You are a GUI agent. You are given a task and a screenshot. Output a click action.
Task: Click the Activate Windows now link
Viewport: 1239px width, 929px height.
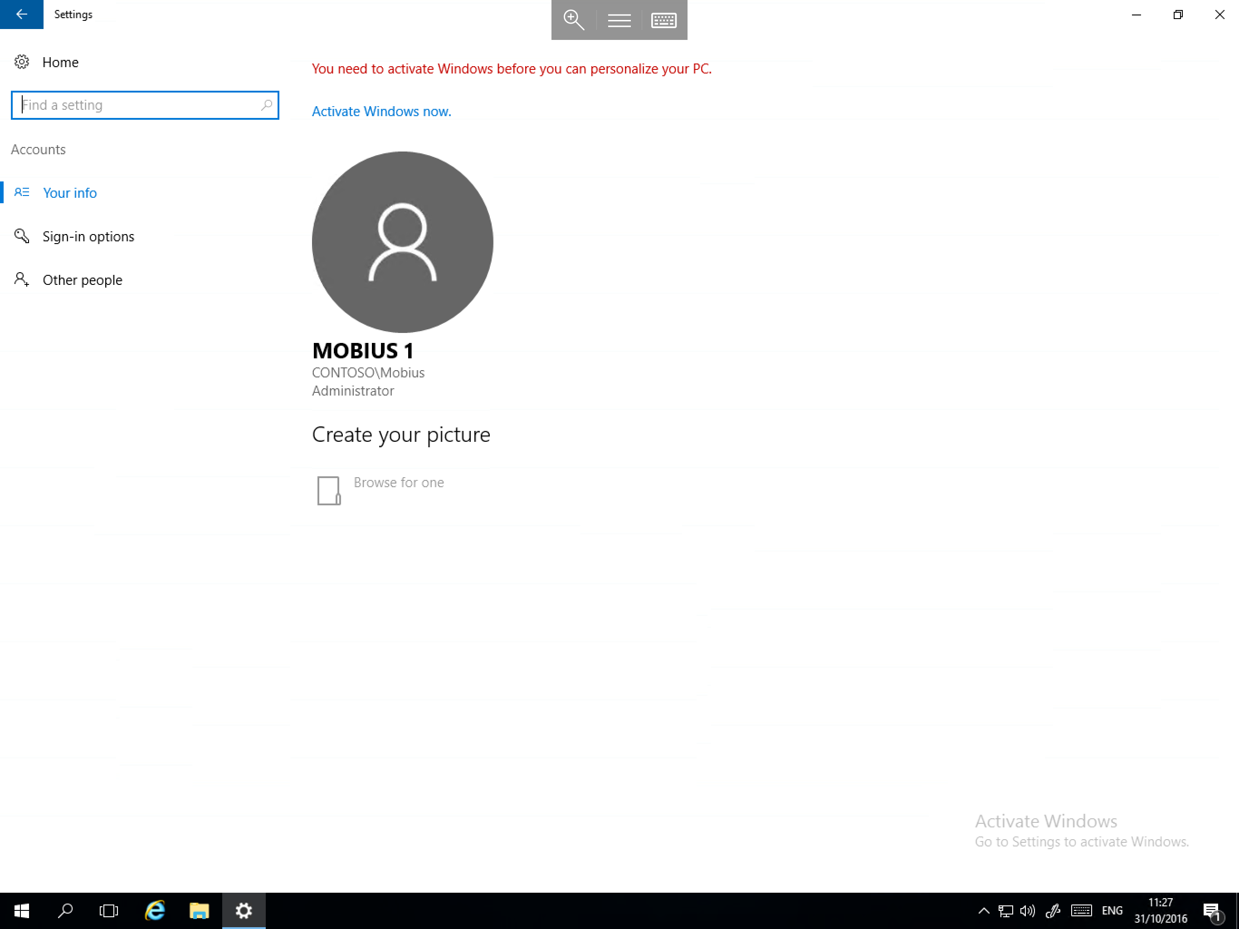(x=381, y=111)
